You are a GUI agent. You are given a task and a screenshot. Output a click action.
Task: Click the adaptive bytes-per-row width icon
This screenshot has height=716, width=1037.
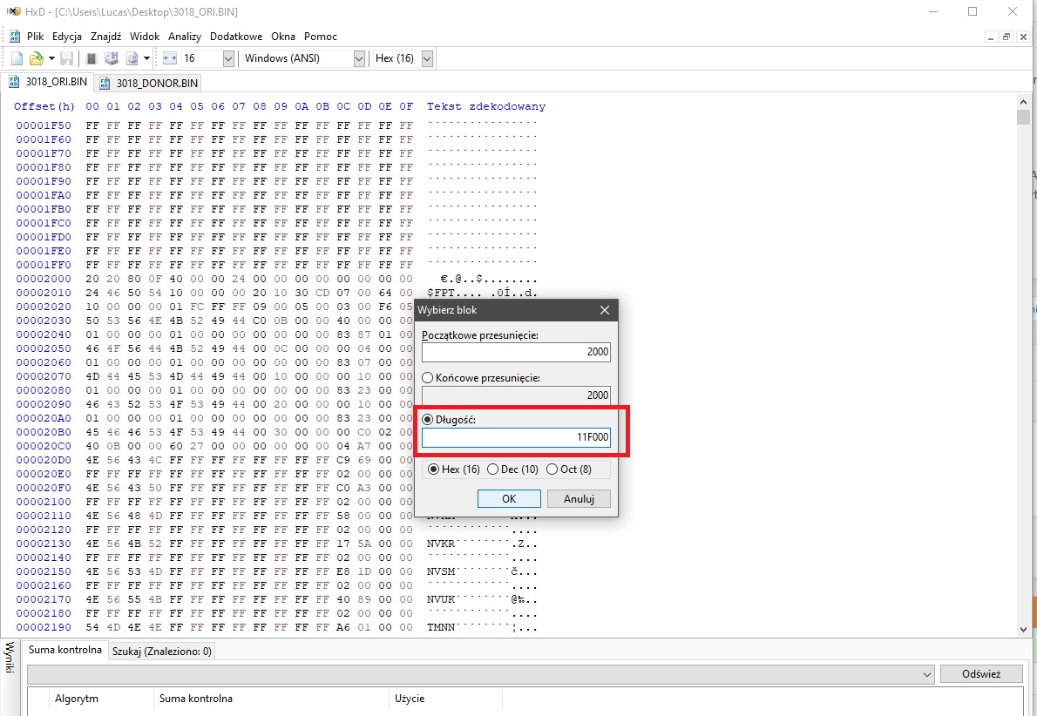(169, 59)
